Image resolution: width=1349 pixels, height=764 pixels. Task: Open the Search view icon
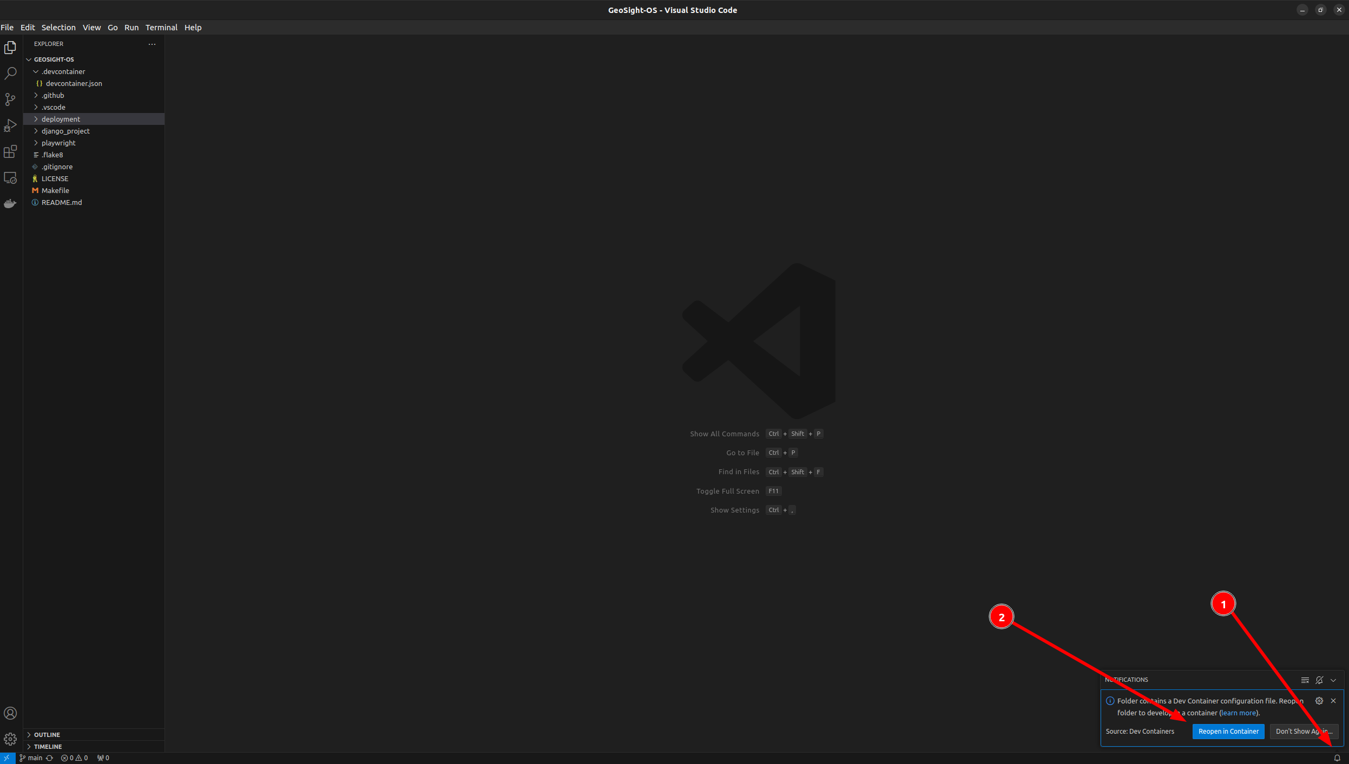(10, 74)
